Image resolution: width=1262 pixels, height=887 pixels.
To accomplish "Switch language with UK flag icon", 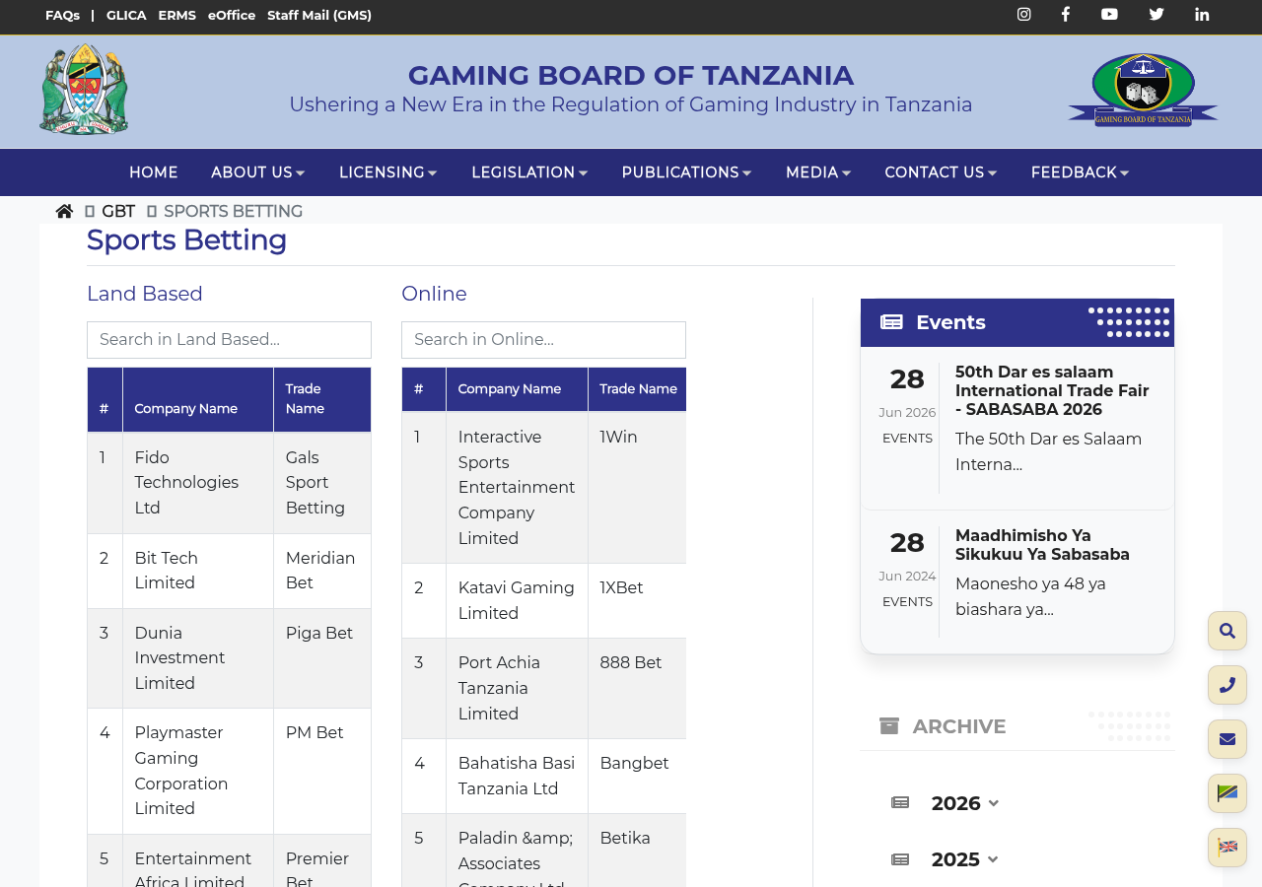I will 1227,848.
